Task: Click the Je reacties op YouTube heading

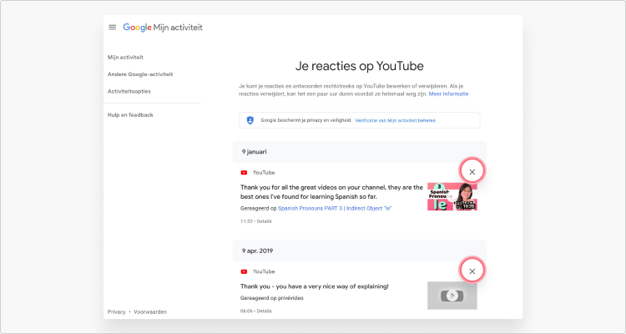Action: pyautogui.click(x=359, y=66)
